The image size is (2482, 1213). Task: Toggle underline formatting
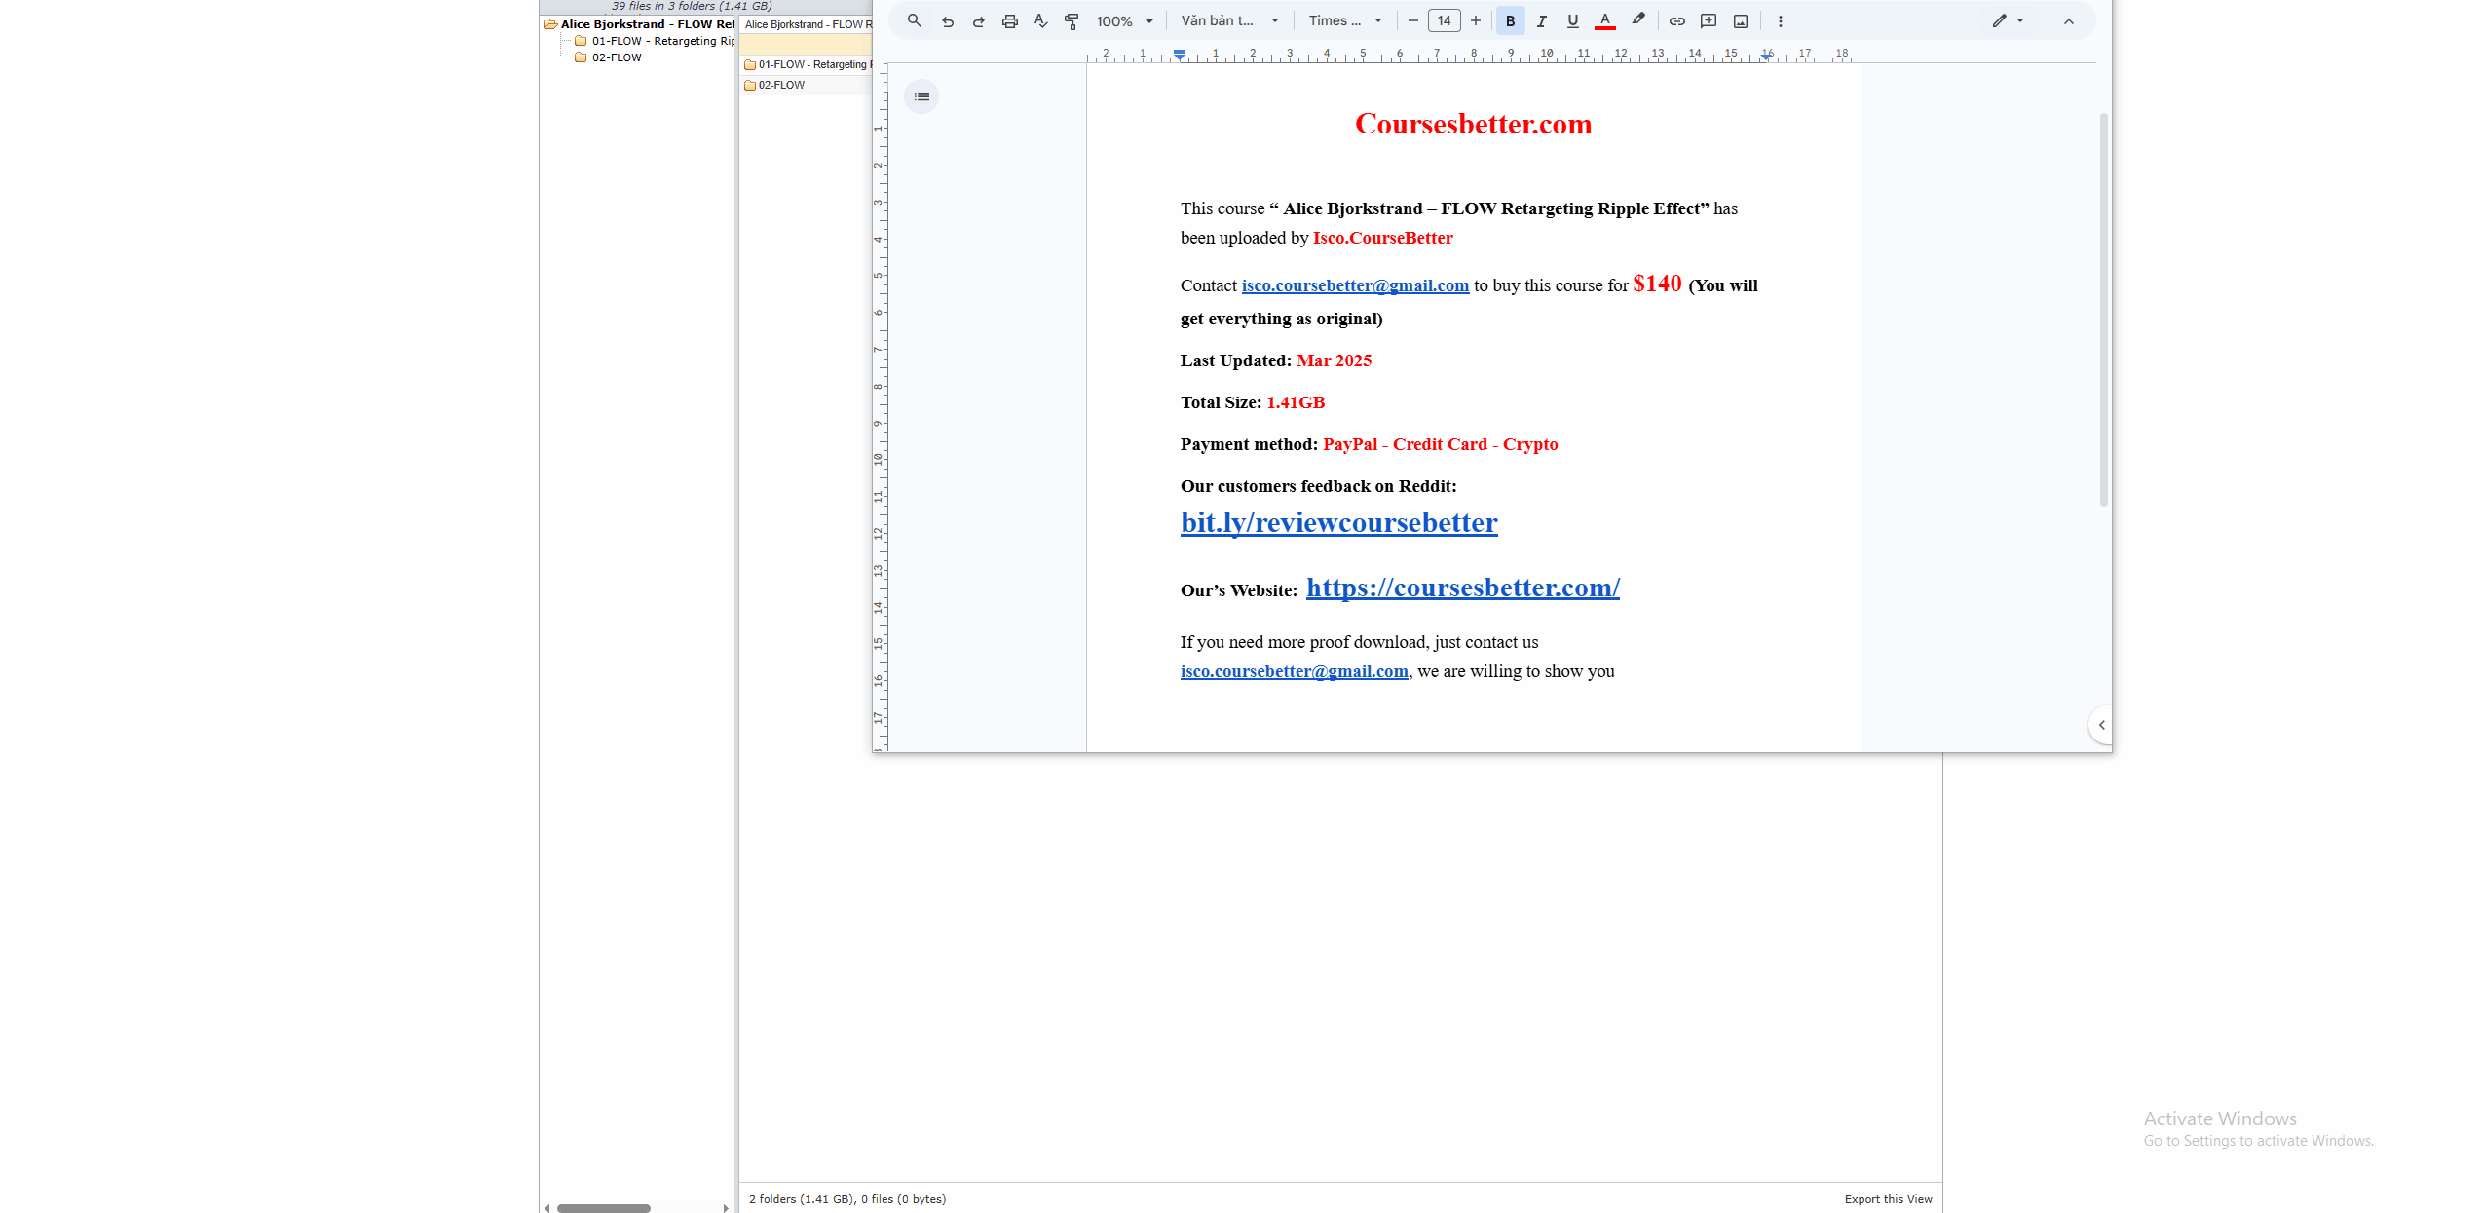(x=1572, y=20)
